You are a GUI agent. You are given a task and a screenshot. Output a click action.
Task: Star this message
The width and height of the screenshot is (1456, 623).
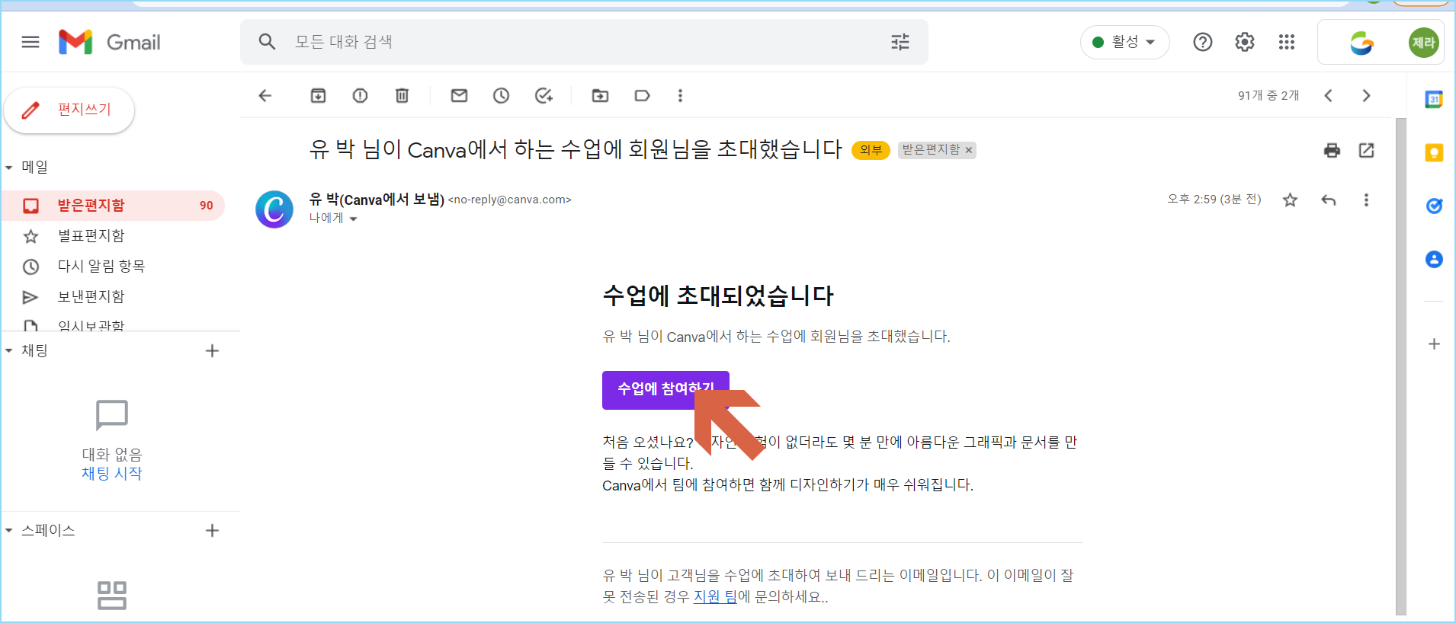point(1290,200)
